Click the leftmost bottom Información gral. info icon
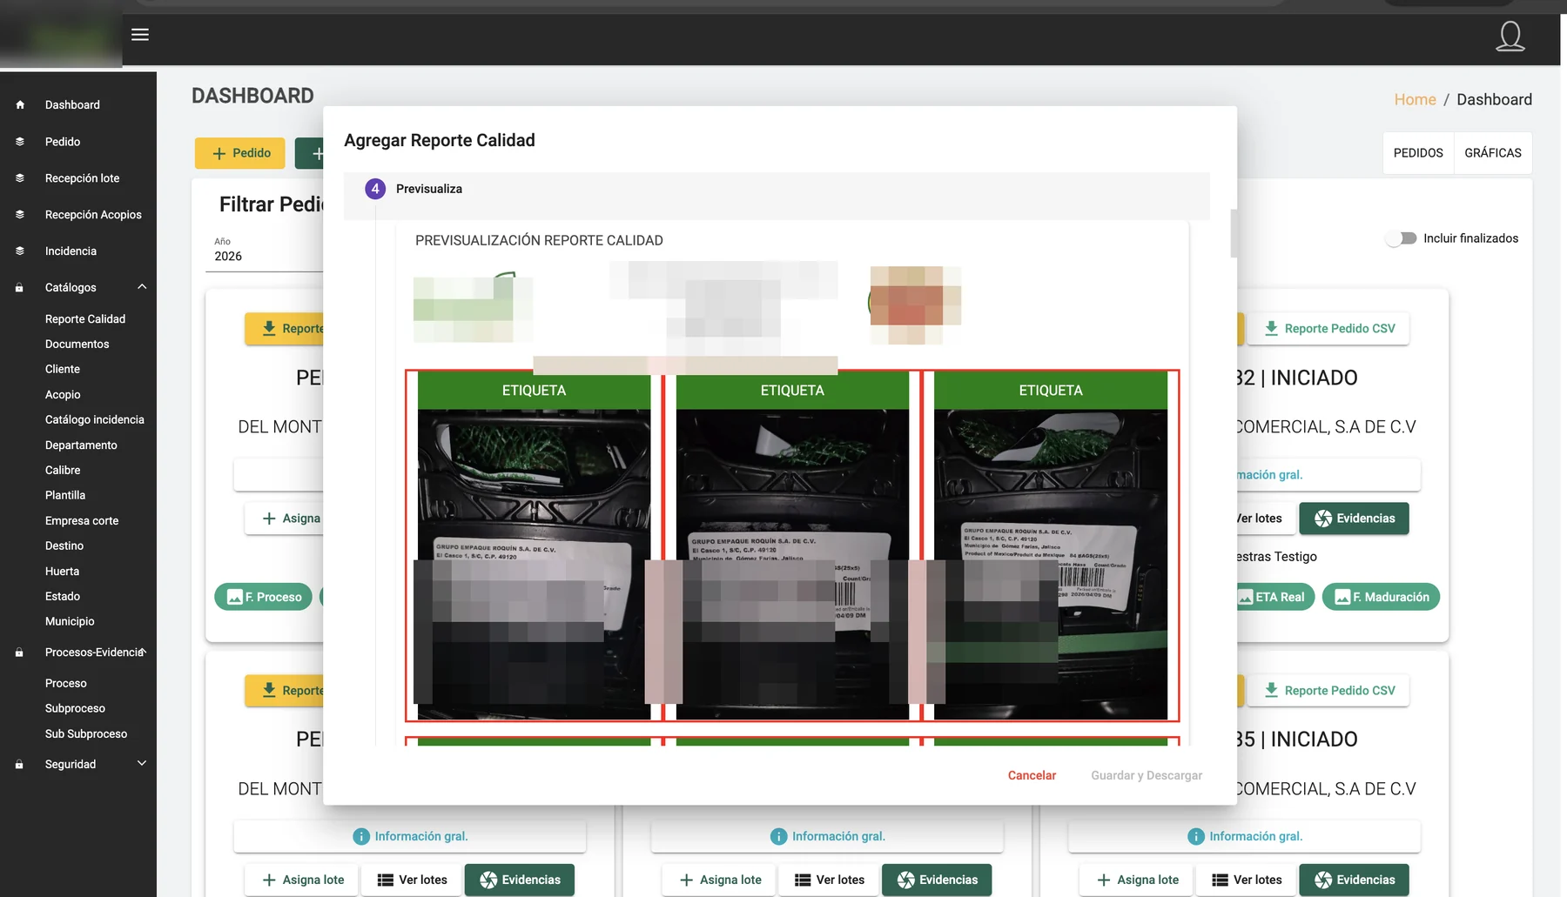The width and height of the screenshot is (1567, 897). 361,836
